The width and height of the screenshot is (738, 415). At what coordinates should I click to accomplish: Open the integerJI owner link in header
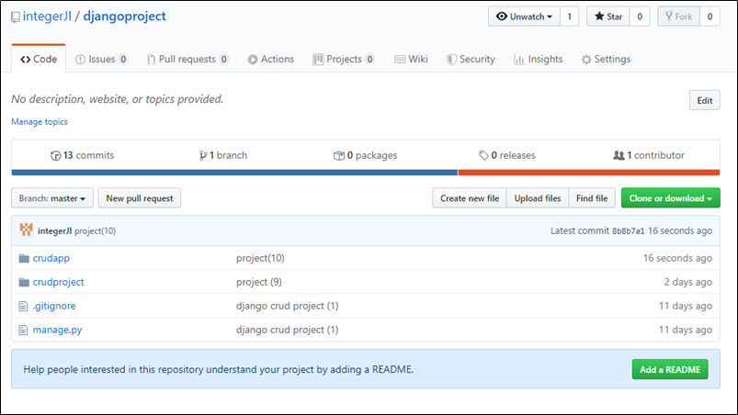point(47,17)
